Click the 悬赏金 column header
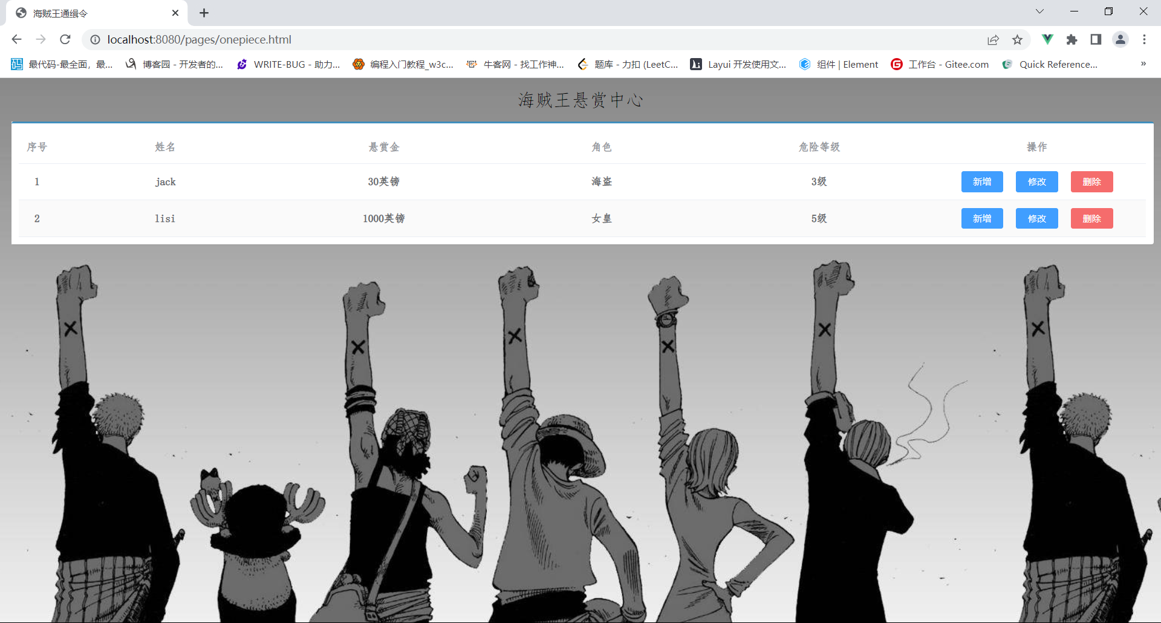The width and height of the screenshot is (1161, 623). [384, 147]
